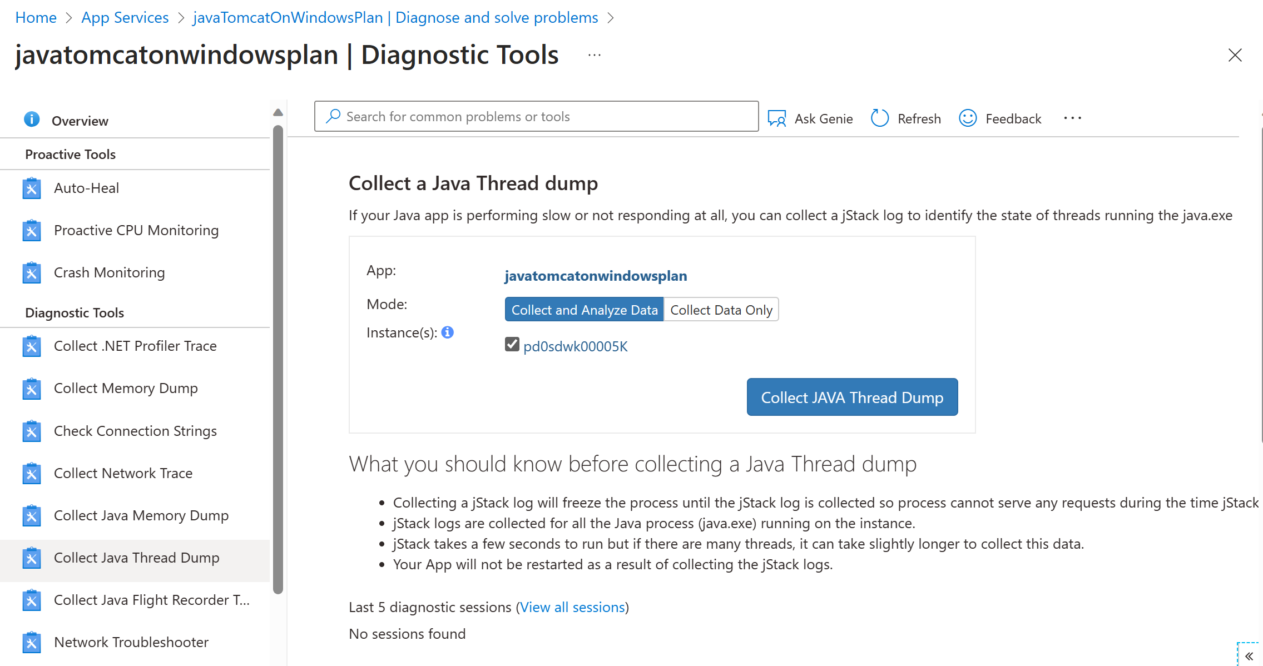Click the Overview info icon

[x=32, y=120]
